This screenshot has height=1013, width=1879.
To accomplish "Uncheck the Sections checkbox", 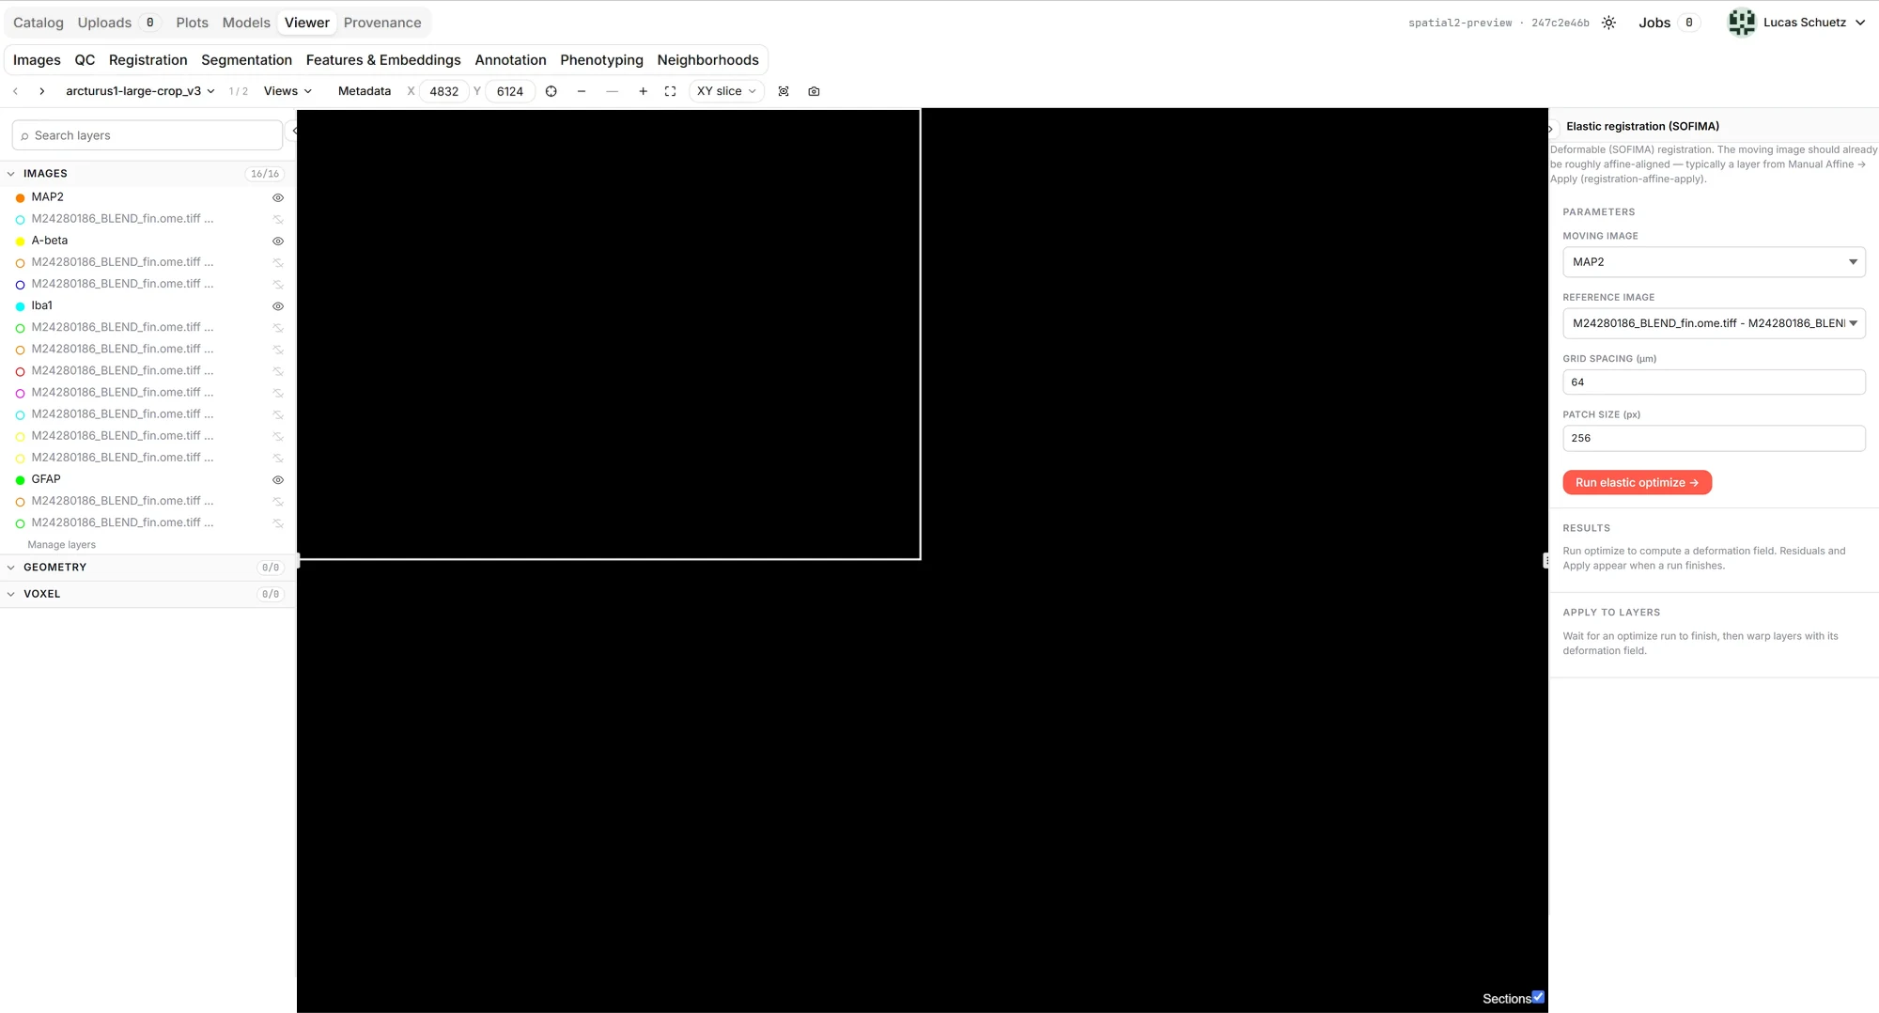I will point(1538,997).
